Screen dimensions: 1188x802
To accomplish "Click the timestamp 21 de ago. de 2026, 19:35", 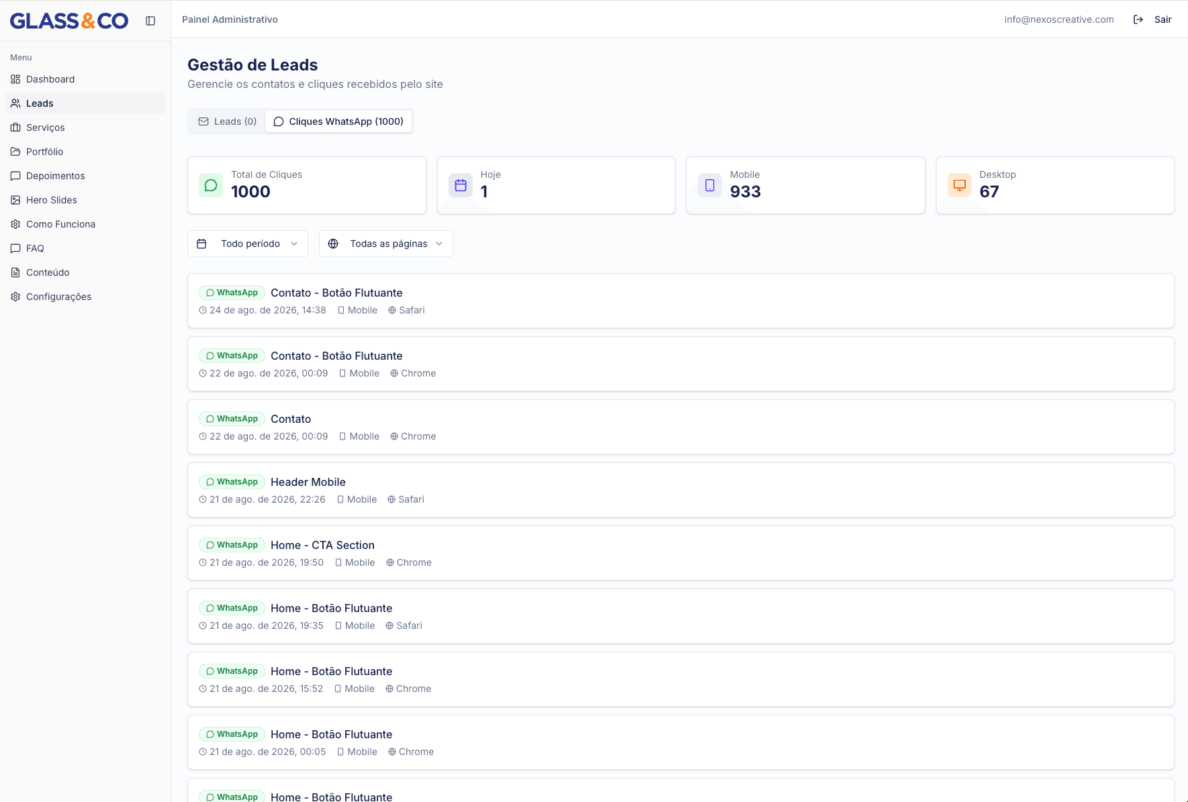I will tap(267, 625).
